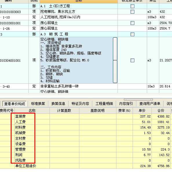Select the 利润 row name
172x172 pixels.
19,155
